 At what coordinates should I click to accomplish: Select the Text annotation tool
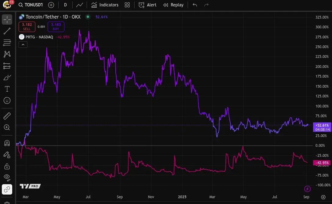coord(7,89)
